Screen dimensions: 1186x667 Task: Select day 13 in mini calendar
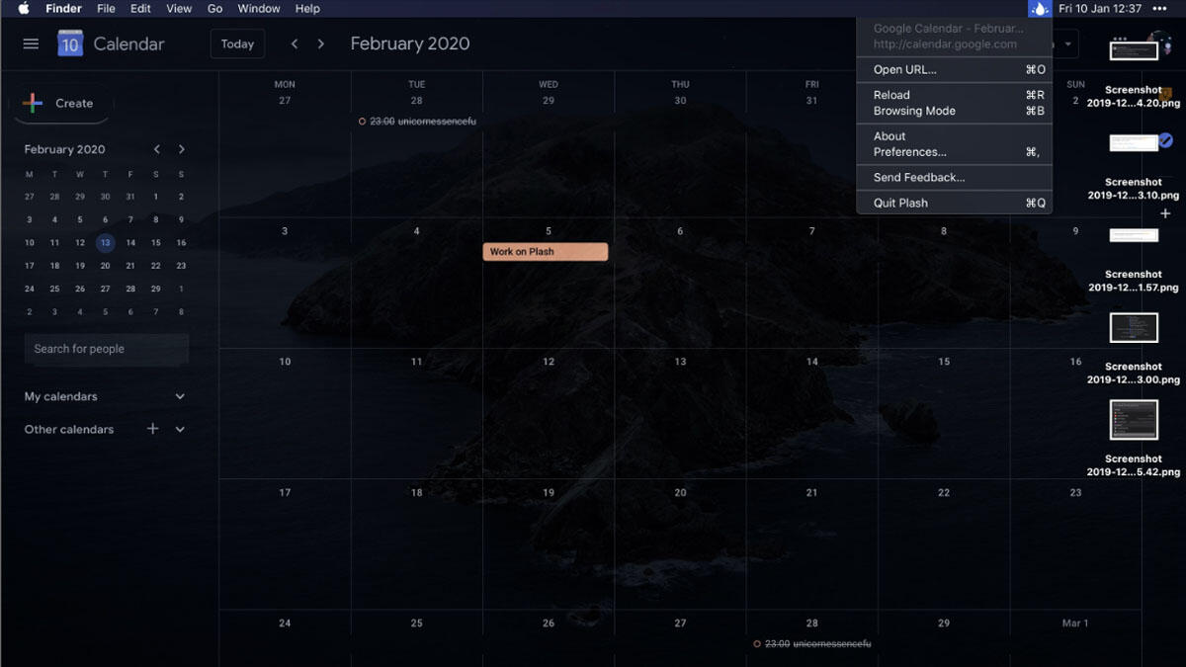click(x=105, y=243)
